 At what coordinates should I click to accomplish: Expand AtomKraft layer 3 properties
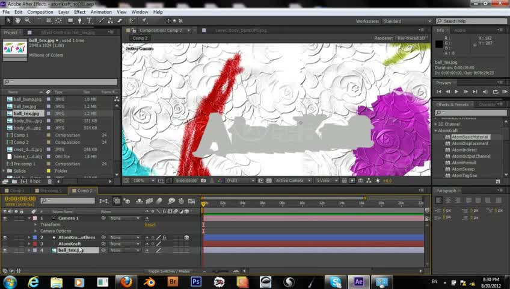pyautogui.click(x=29, y=244)
